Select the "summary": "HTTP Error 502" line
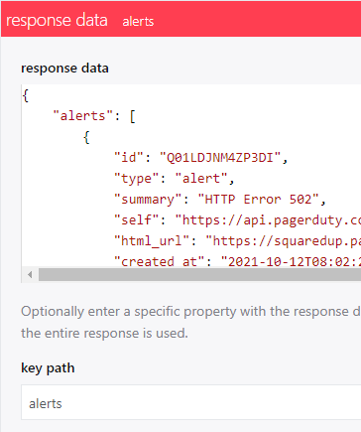 pyautogui.click(x=220, y=200)
